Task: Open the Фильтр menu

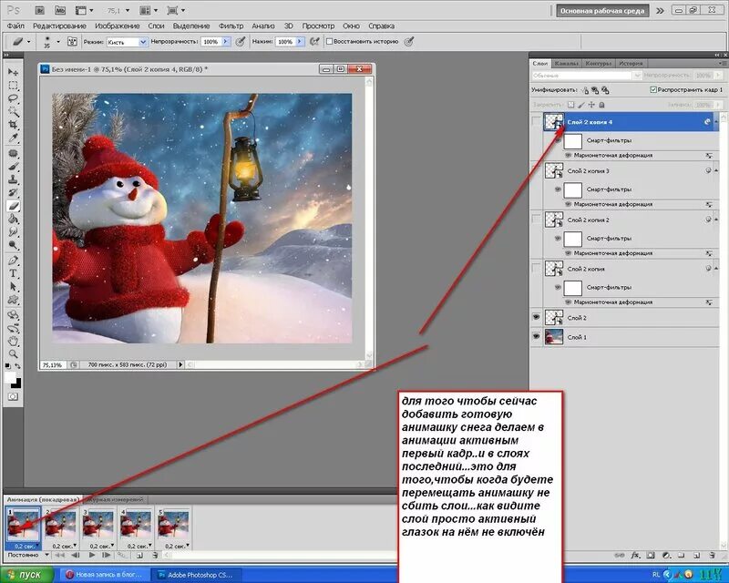Action: click(x=231, y=26)
